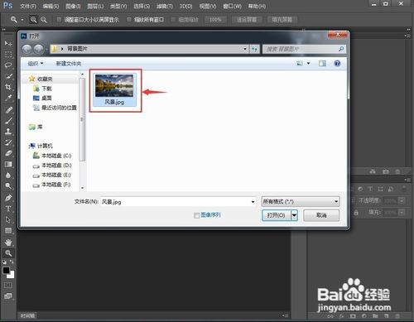Open the 滤镜(T) menu
The height and width of the screenshot is (322, 414).
click(165, 6)
